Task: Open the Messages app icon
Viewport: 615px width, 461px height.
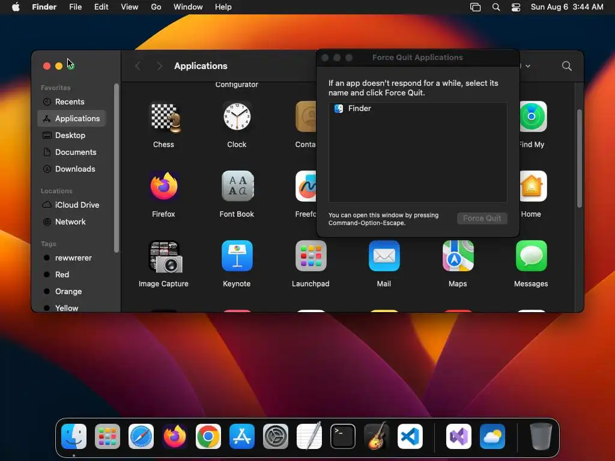Action: point(531,256)
